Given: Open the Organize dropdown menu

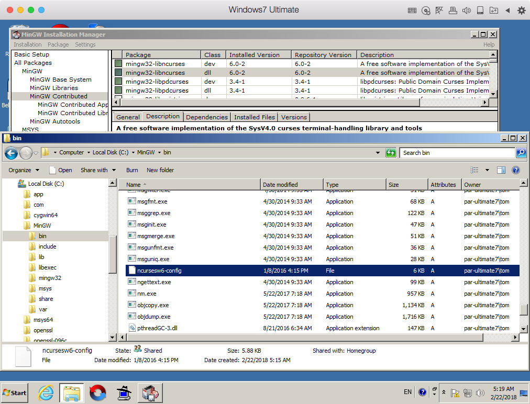Looking at the screenshot, I should click(x=24, y=170).
